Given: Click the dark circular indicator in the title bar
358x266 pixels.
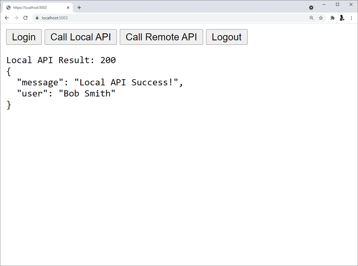Looking at the screenshot, I should click(x=311, y=7).
